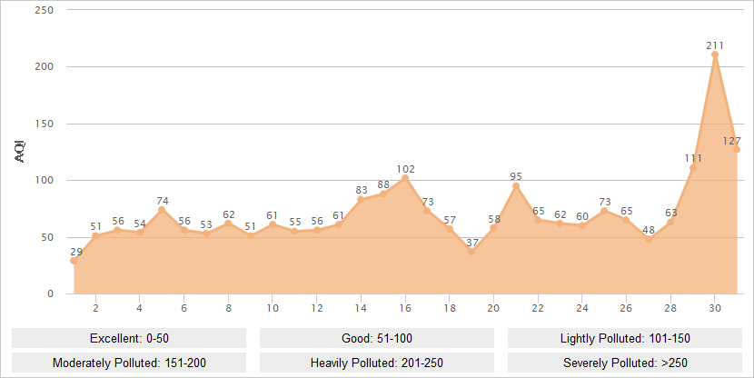
Task: Click the Excellent: 0-50 legend box
Action: 129,338
